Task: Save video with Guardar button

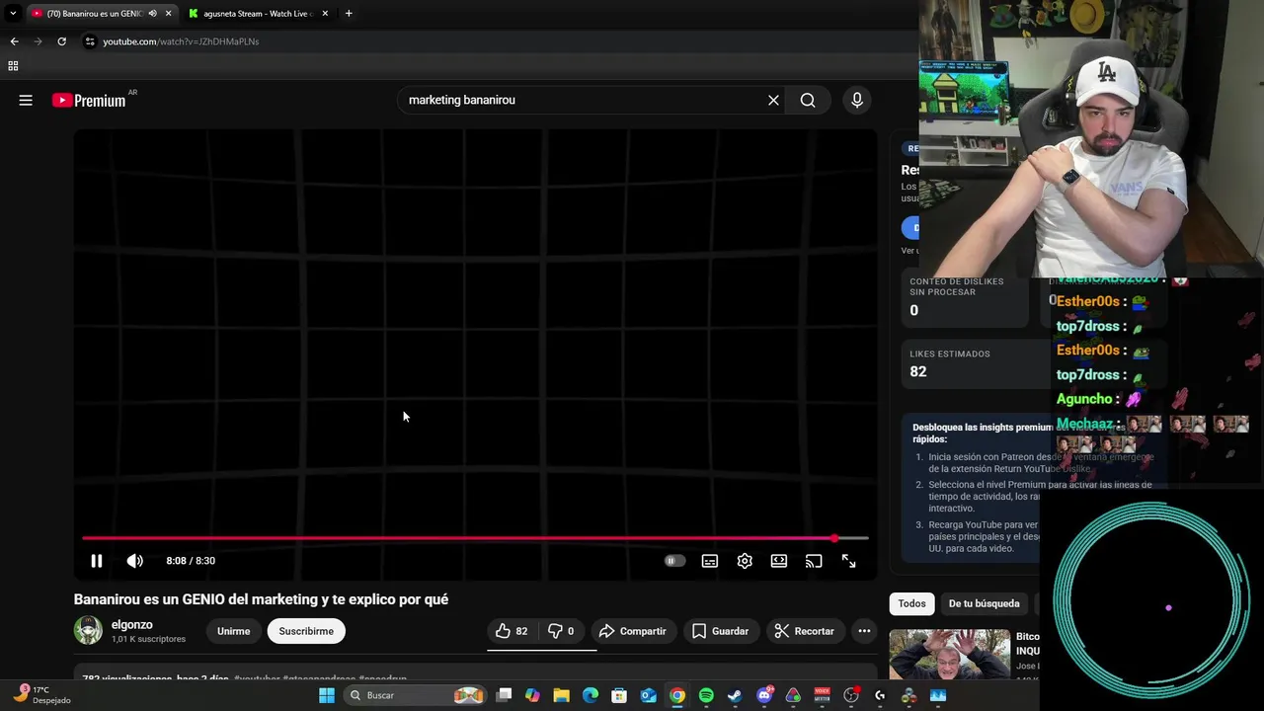Action: click(x=721, y=631)
